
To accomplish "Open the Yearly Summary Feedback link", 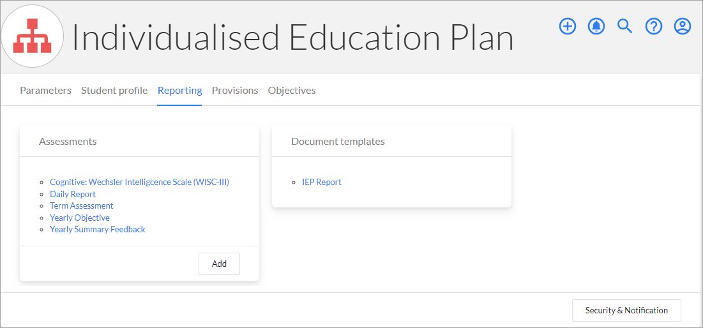I will tap(98, 230).
